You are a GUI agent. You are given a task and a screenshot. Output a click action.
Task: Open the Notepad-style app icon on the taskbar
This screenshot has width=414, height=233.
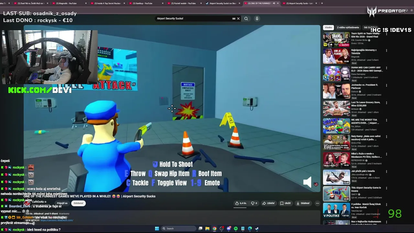243,228
